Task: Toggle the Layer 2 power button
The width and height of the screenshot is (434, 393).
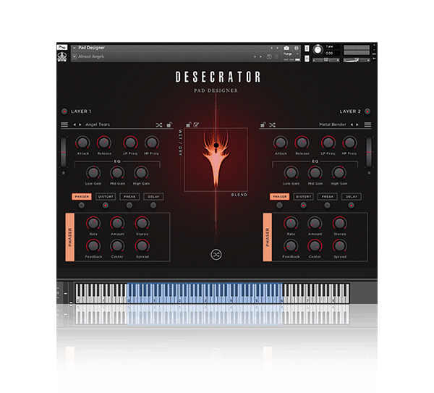Action: pos(367,111)
